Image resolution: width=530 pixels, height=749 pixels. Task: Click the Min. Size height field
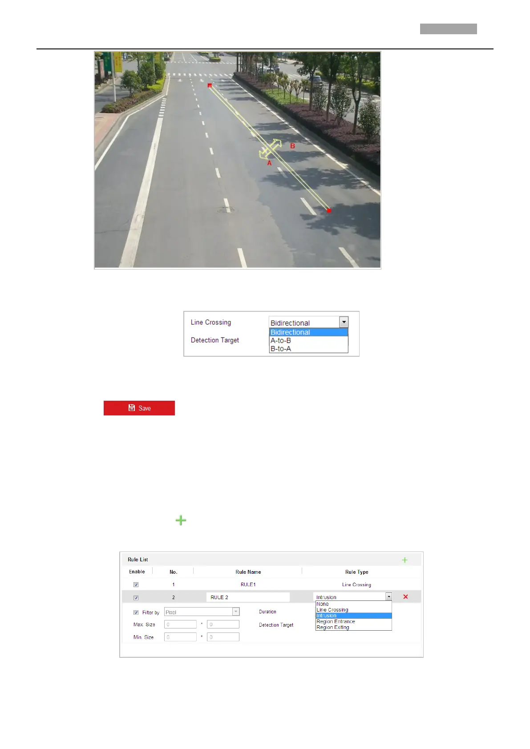(223, 637)
